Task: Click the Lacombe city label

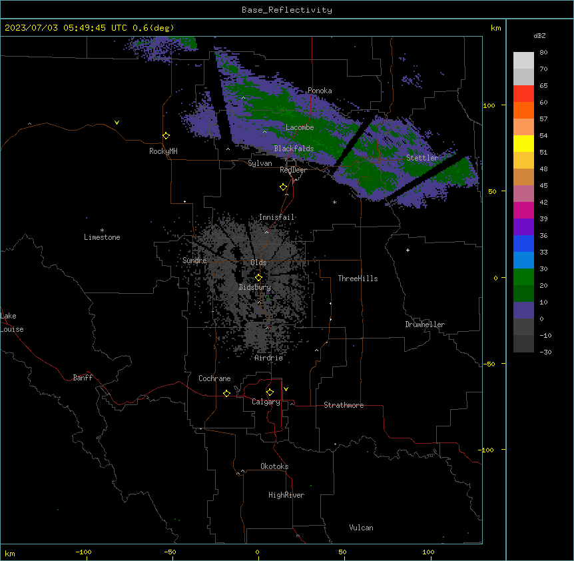Action: (300, 127)
